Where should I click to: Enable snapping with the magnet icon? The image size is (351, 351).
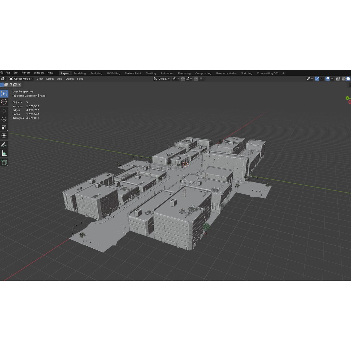pyautogui.click(x=183, y=79)
